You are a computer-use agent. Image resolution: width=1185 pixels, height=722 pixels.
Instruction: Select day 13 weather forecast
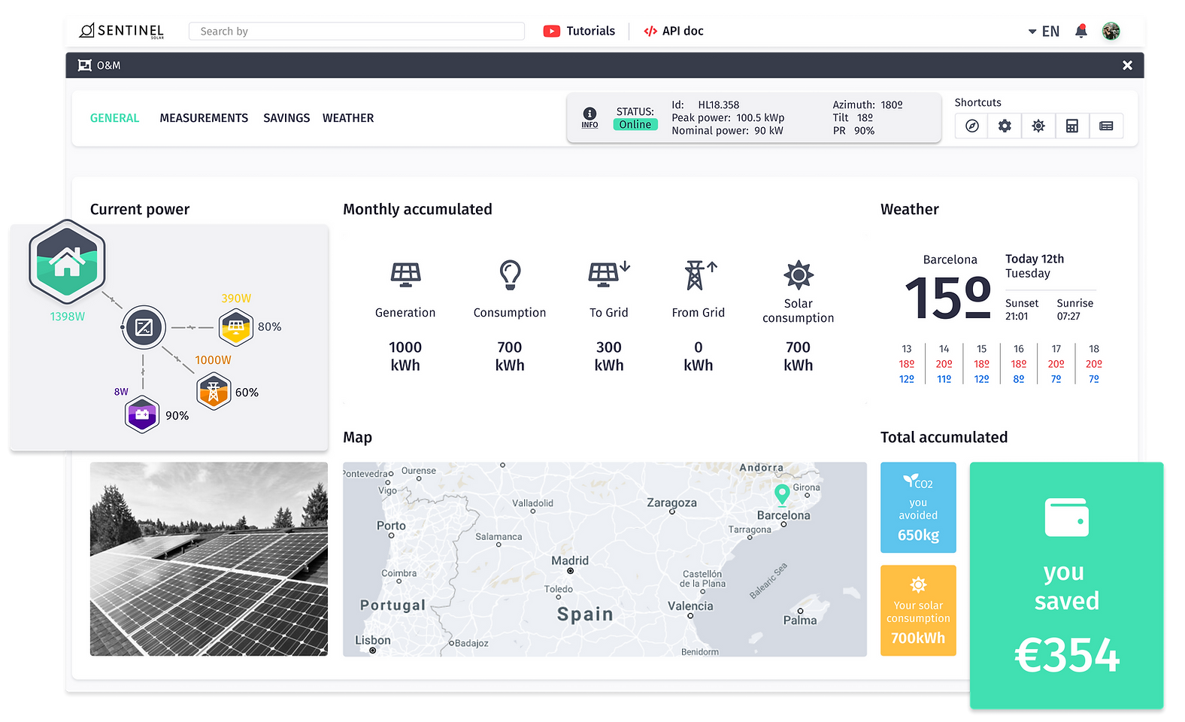[907, 364]
